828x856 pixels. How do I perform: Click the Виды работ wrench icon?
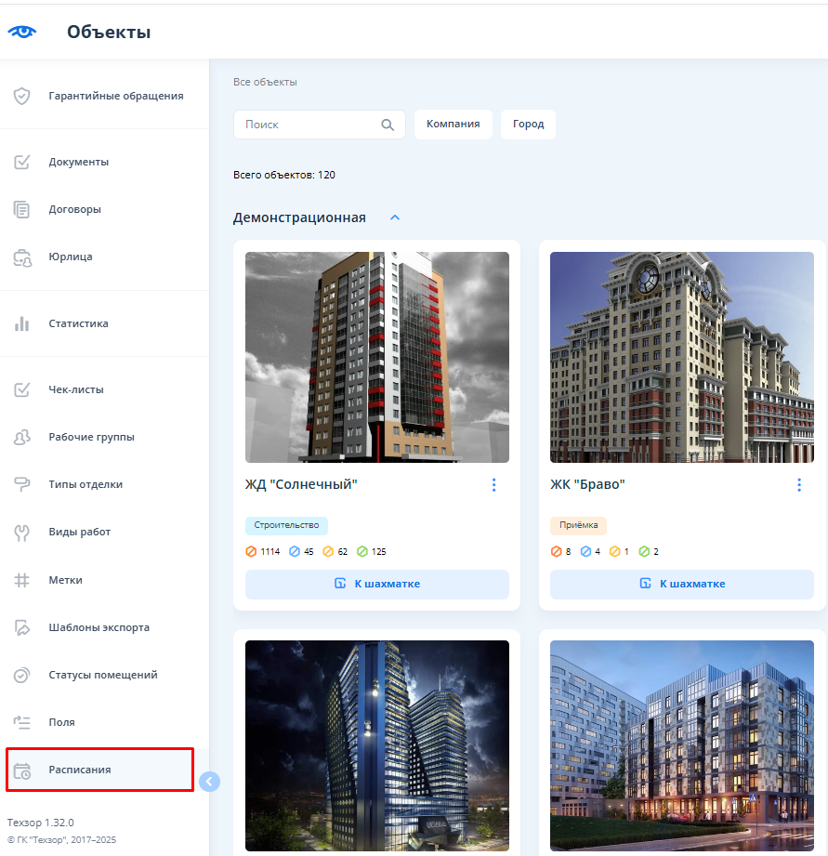[x=22, y=532]
